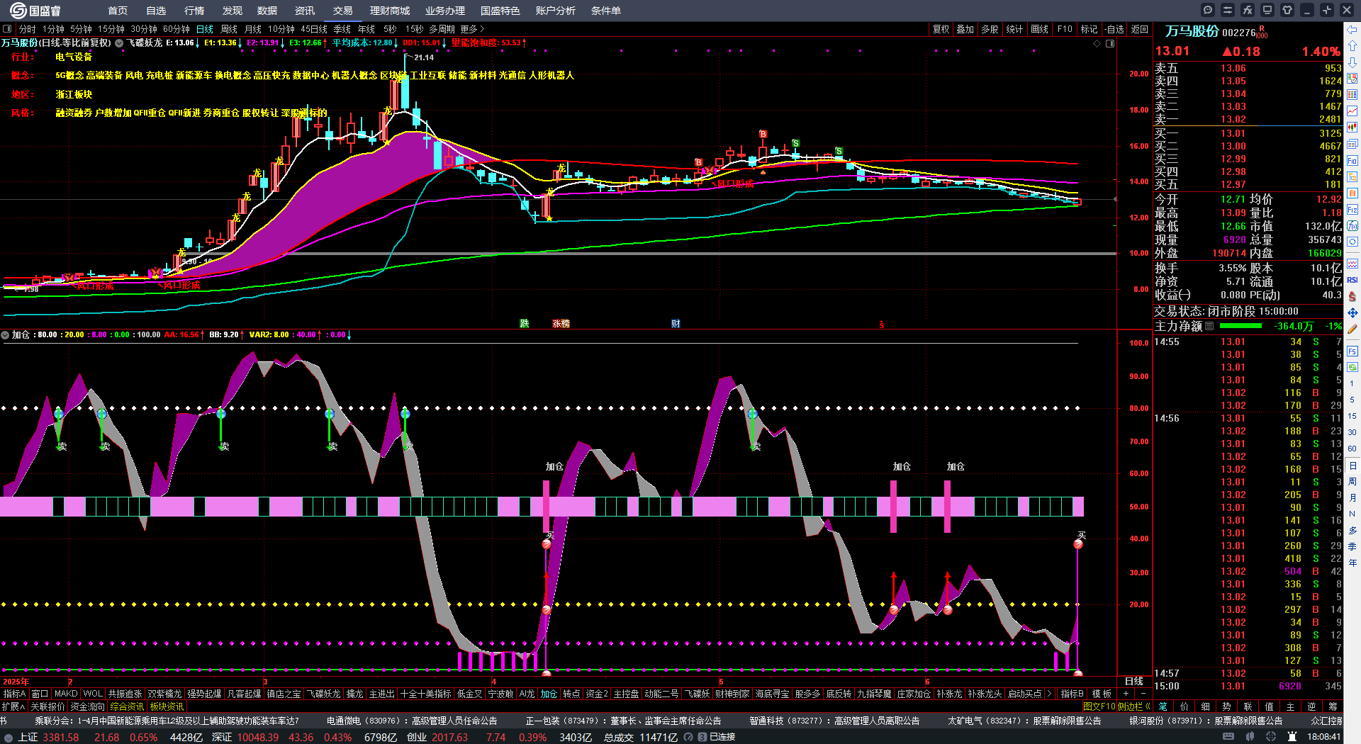Click the 返回 button
The width and height of the screenshot is (1361, 744).
[x=1140, y=29]
